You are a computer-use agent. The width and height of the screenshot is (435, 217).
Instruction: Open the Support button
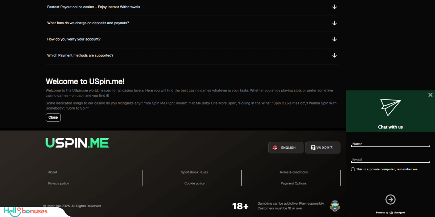323,148
